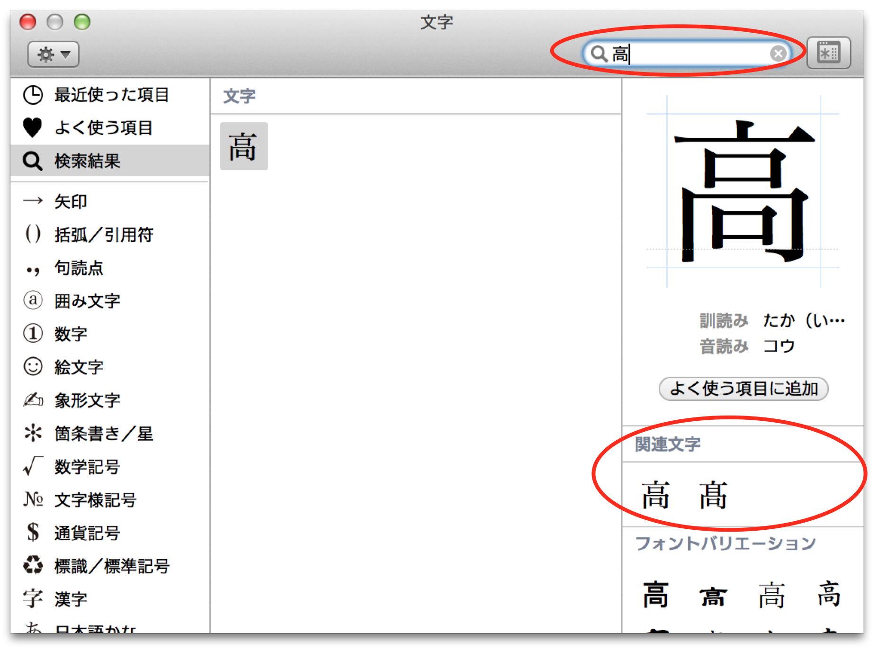The height and width of the screenshot is (652, 878).
Task: Select the fourth mincho 高 font variation
Action: pos(829,593)
